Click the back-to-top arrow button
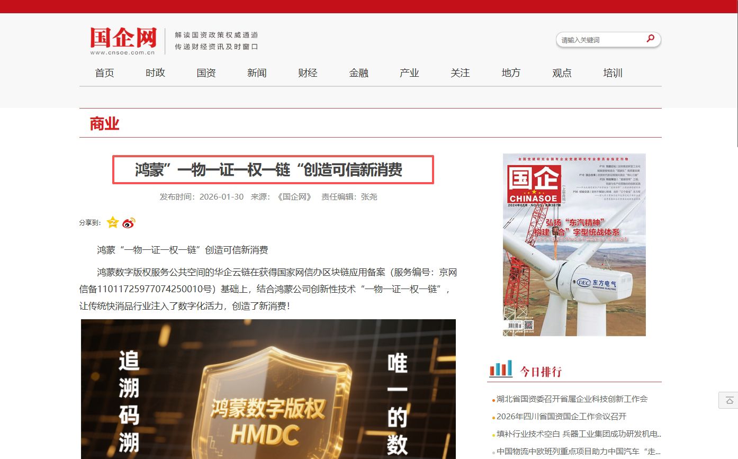Image resolution: width=738 pixels, height=459 pixels. tap(729, 400)
